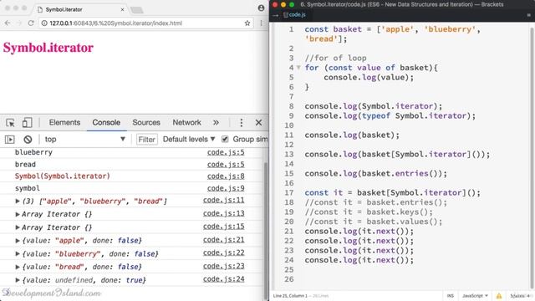Expand Array Iterator entry from code.js:15
This screenshot has width=535, height=301.
[18, 227]
